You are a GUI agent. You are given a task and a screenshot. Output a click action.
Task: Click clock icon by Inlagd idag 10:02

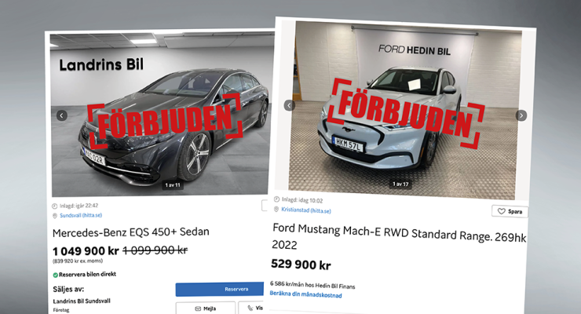[x=276, y=199]
